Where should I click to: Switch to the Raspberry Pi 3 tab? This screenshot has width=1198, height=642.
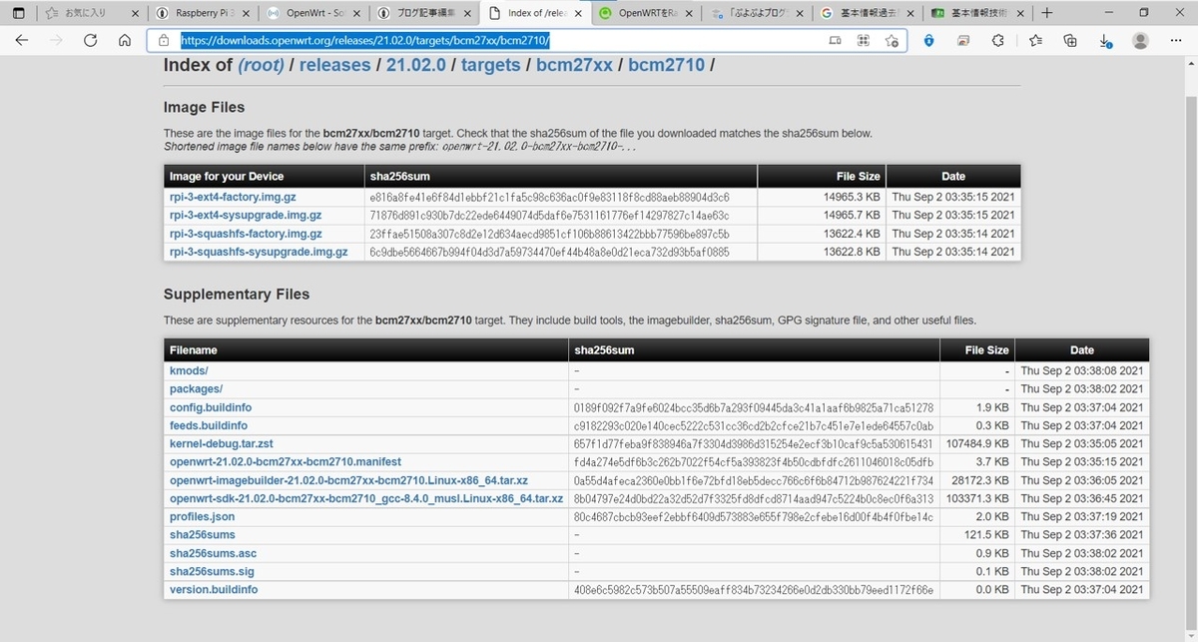(204, 14)
